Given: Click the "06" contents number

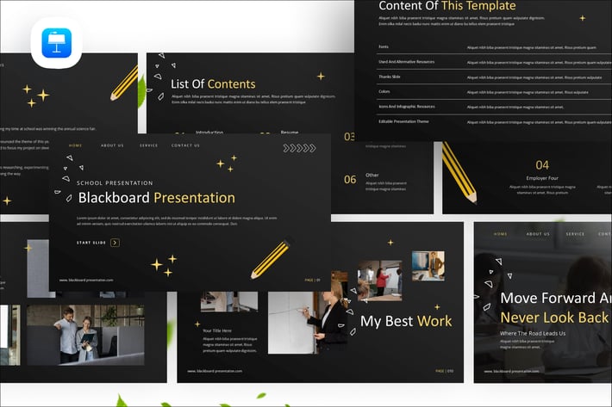Looking at the screenshot, I should coord(350,180).
